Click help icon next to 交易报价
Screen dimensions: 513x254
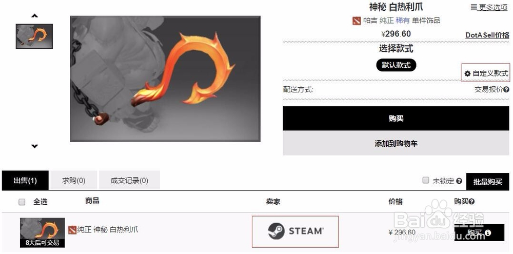506,89
